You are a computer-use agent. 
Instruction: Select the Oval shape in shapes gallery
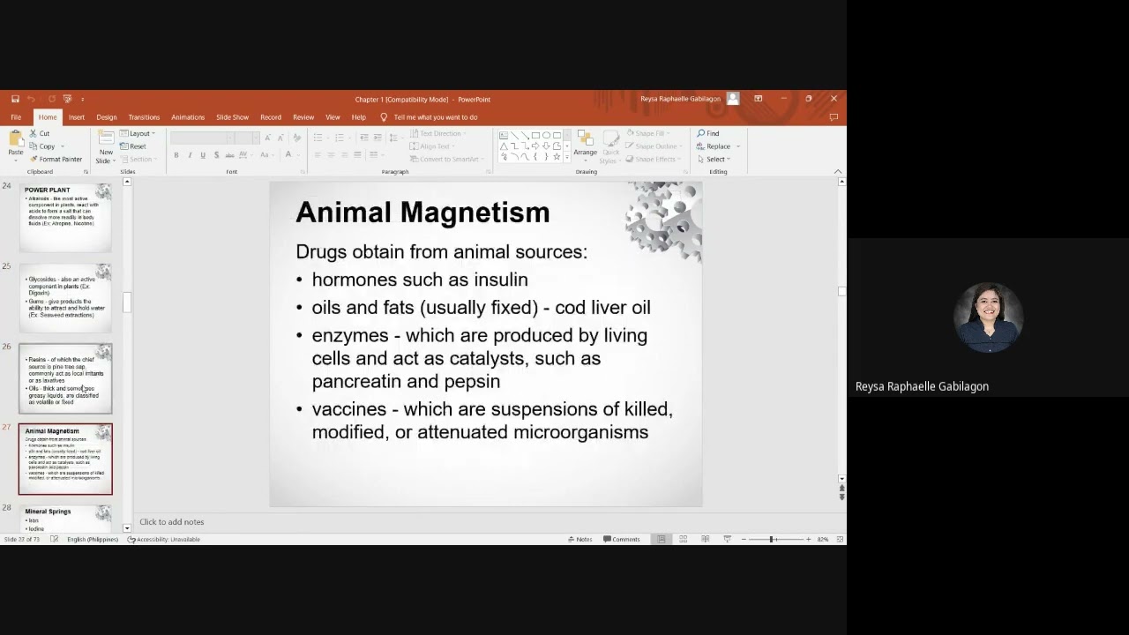click(546, 136)
